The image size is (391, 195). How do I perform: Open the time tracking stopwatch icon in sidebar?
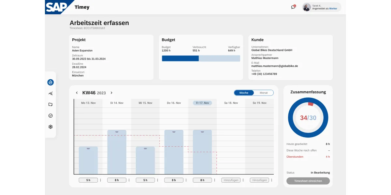51,83
